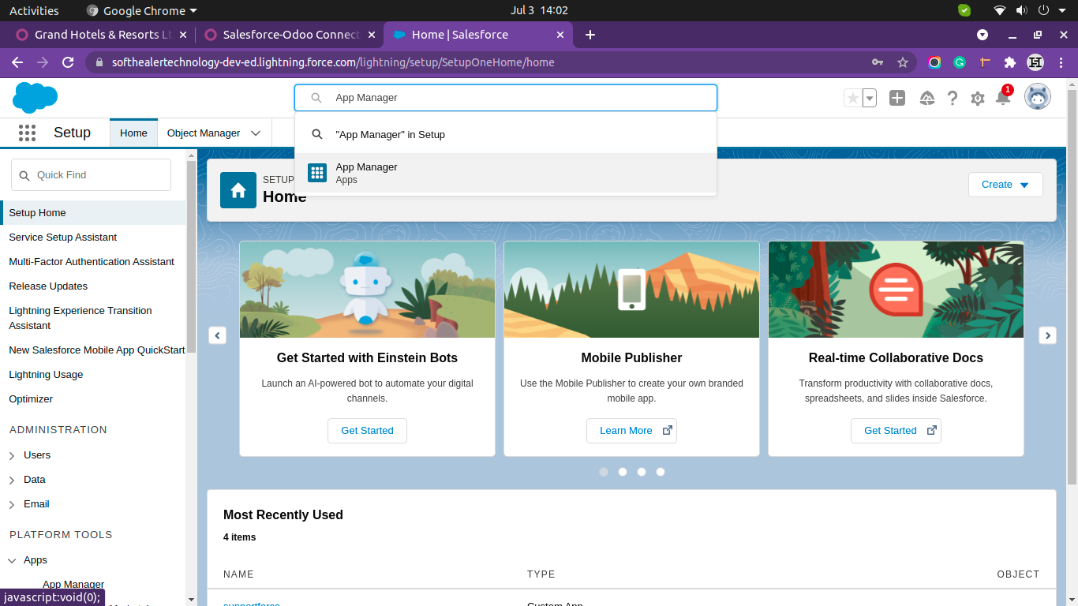Open Chrome extensions puzzle icon
1078x606 pixels.
pyautogui.click(x=1009, y=62)
